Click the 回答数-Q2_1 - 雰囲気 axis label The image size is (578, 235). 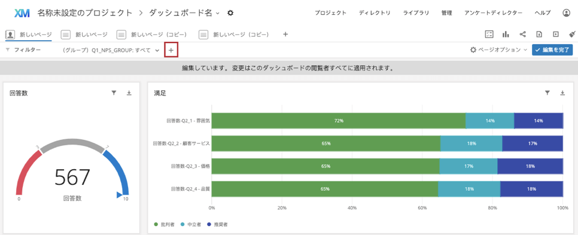pos(188,120)
